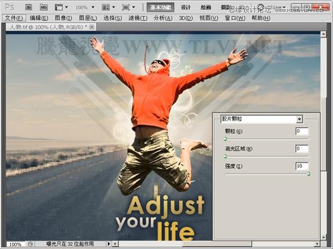Click the horizontal scrollbar left arrow
Screen dimensions: 333x249
(115, 244)
